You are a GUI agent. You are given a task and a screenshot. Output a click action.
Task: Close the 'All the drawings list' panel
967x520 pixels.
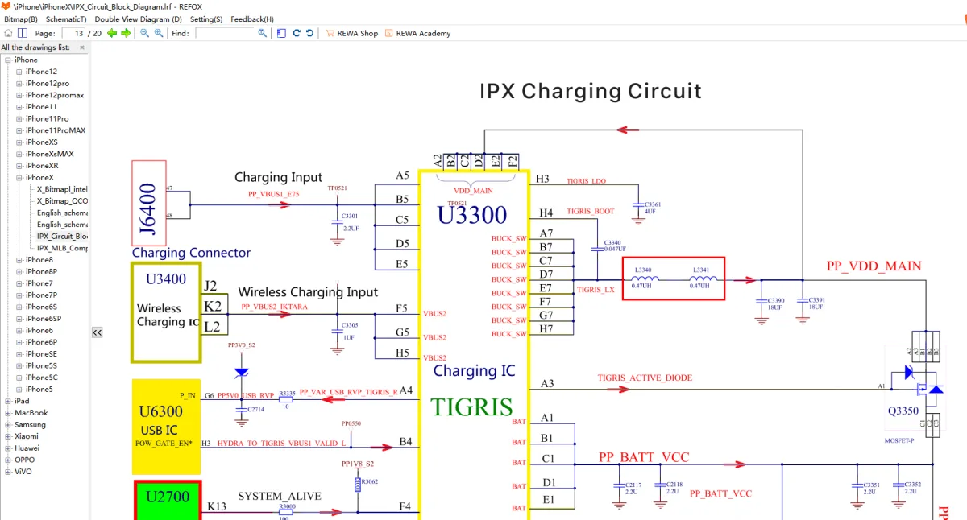point(81,47)
